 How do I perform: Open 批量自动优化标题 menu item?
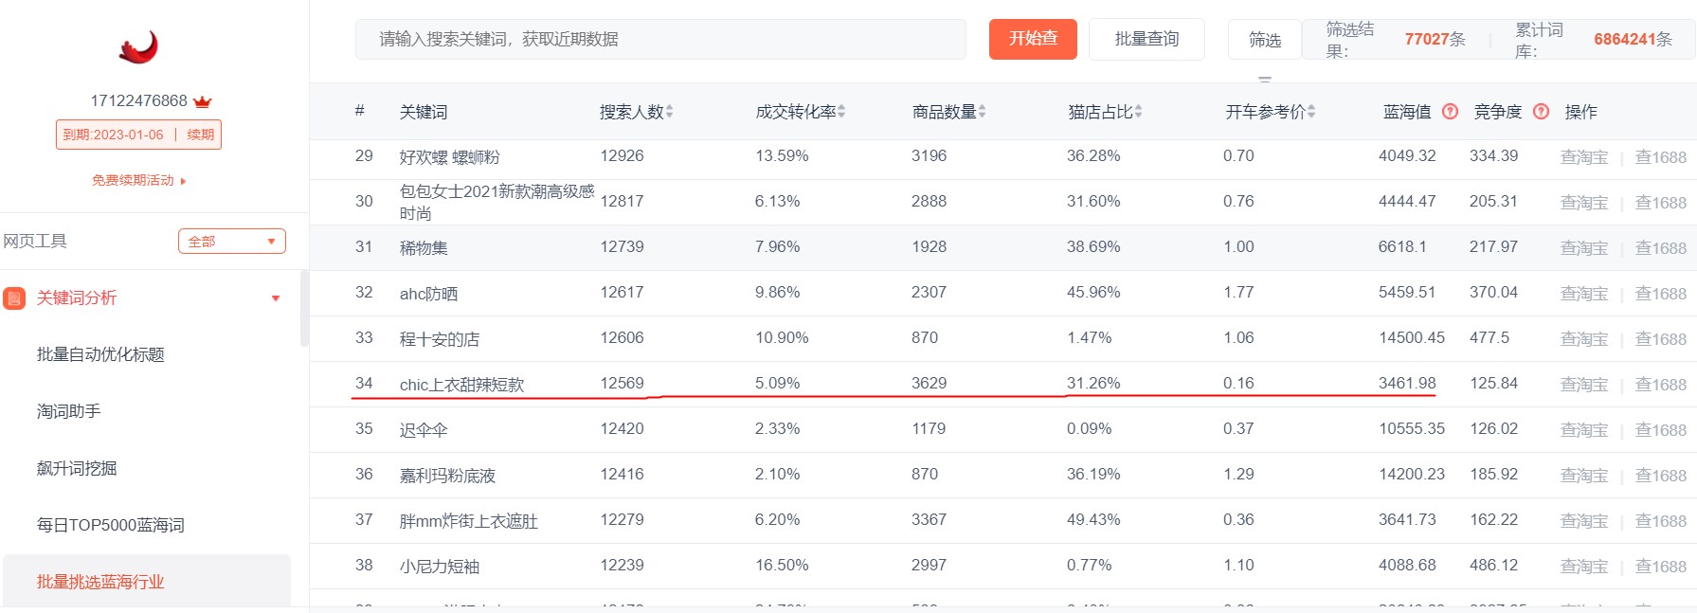[x=100, y=354]
